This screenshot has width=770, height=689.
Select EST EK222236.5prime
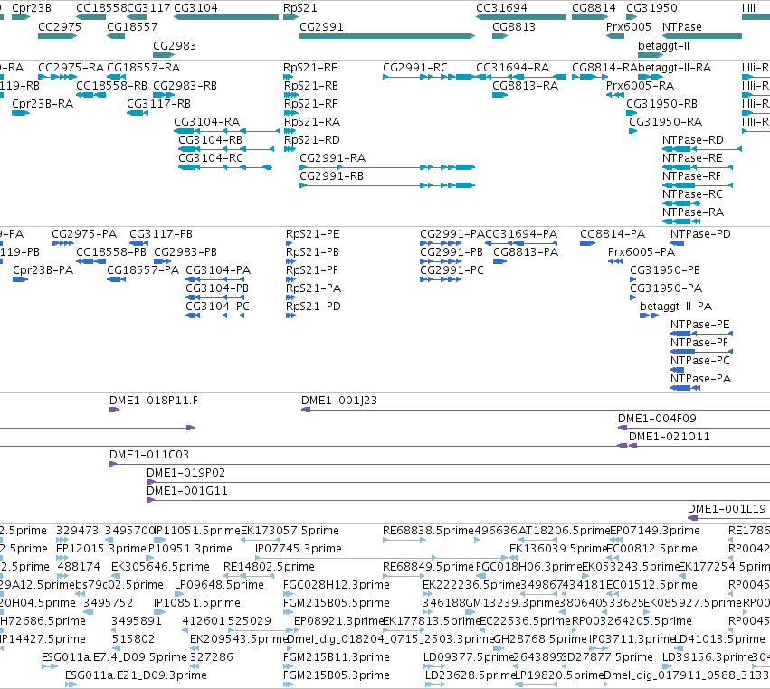click(427, 594)
